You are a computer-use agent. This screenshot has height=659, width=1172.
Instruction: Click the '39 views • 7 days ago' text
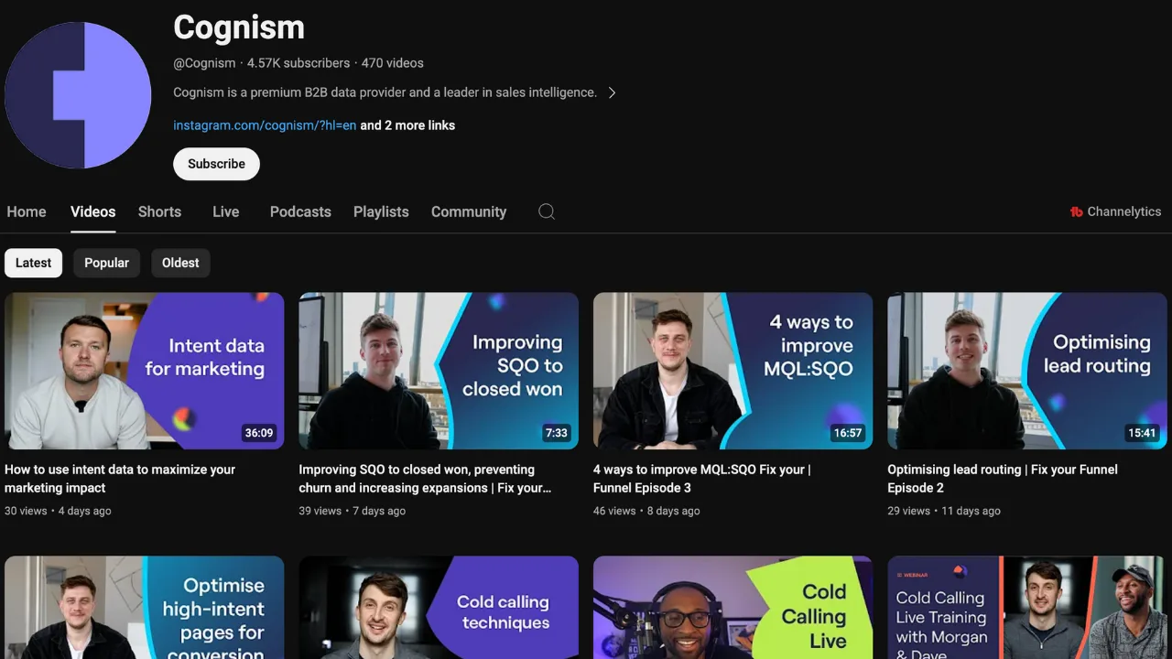(x=352, y=511)
